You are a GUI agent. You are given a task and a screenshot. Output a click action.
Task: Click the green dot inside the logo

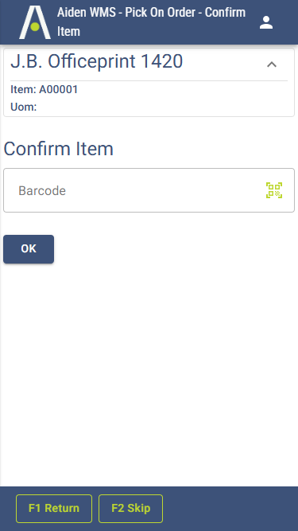[35, 26]
